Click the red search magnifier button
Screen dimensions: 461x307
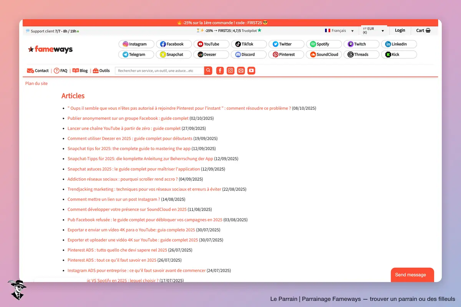point(208,71)
